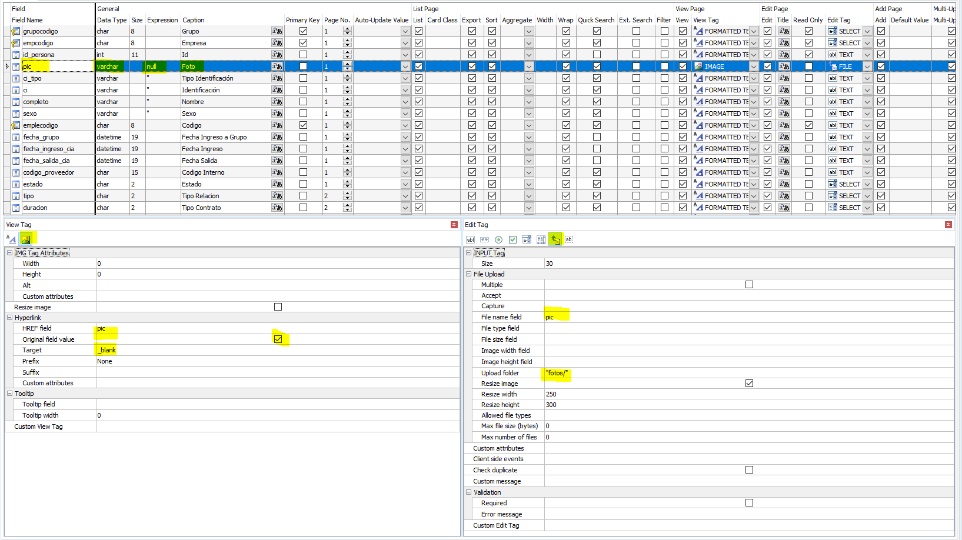Click the field icon beside fecha_grupo
Viewport: 962px width, 540px height.
[16, 137]
